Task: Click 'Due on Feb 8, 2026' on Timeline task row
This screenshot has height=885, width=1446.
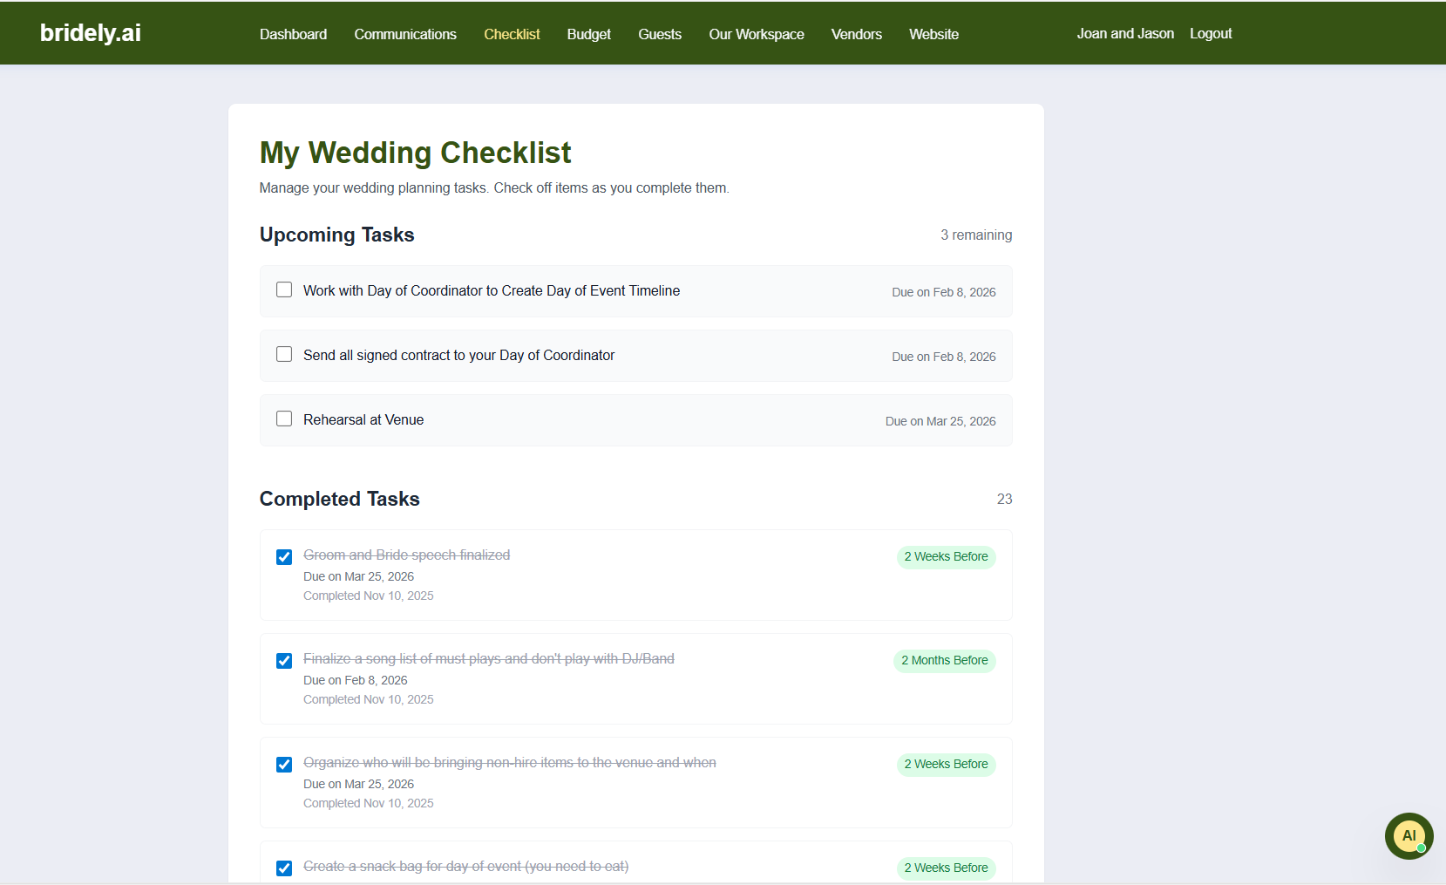Action: pyautogui.click(x=944, y=292)
